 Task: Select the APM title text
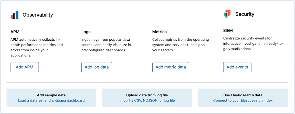(x=15, y=32)
